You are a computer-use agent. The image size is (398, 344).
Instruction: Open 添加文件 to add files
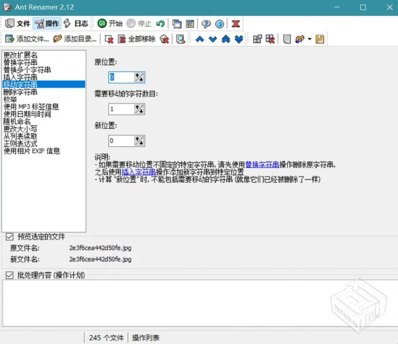[x=24, y=39]
